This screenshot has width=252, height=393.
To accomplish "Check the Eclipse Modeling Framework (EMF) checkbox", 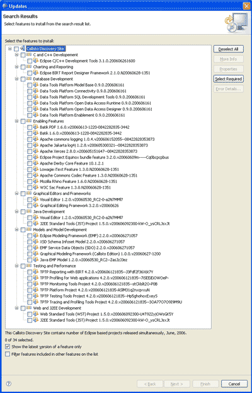I will [x=30, y=235].
